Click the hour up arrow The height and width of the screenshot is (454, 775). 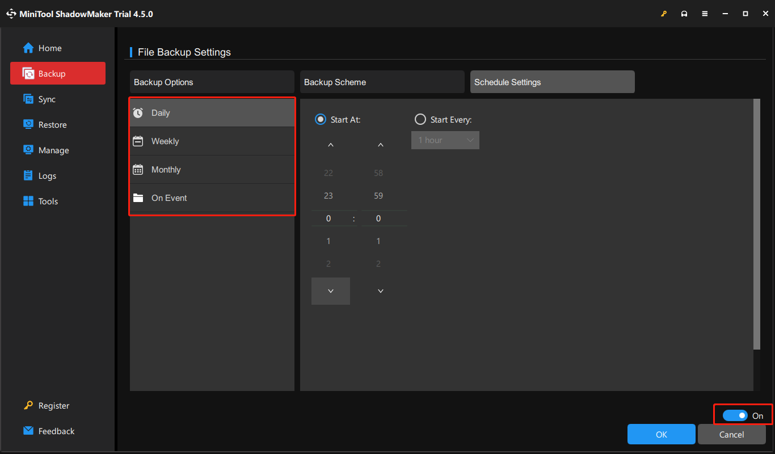click(x=331, y=145)
